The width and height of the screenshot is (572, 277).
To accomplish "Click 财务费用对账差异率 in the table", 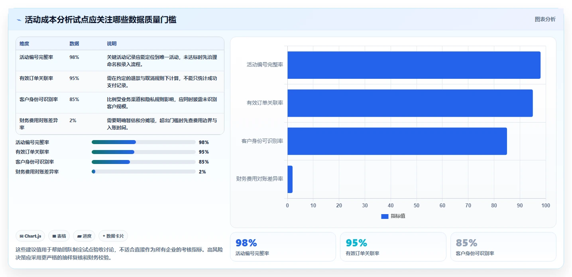I will 39,124.
